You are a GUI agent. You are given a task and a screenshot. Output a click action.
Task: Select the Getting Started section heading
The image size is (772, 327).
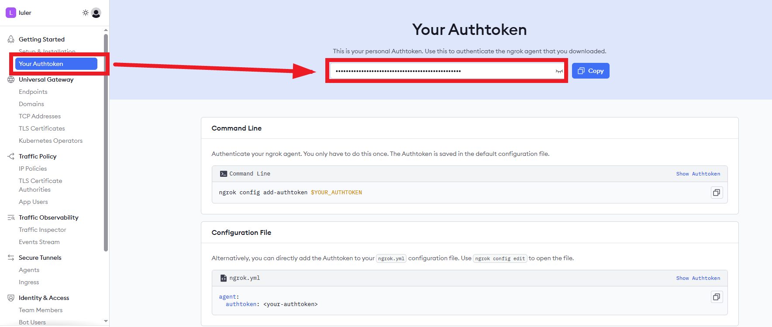pyautogui.click(x=41, y=39)
